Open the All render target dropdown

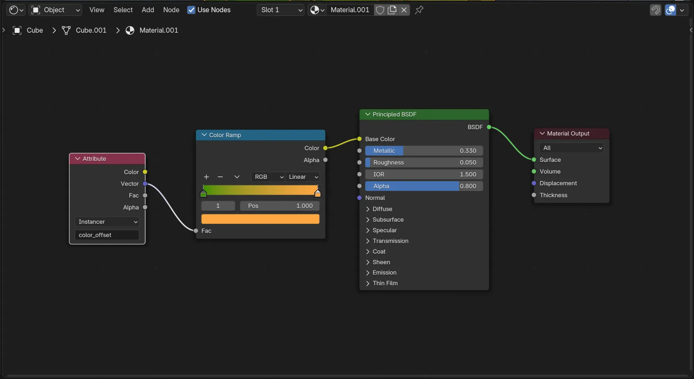coord(572,148)
